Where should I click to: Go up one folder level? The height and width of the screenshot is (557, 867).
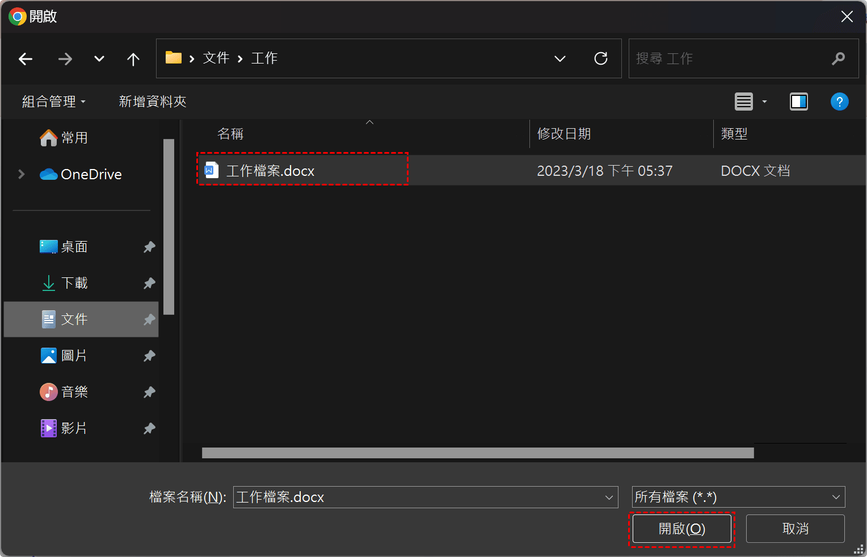point(133,59)
